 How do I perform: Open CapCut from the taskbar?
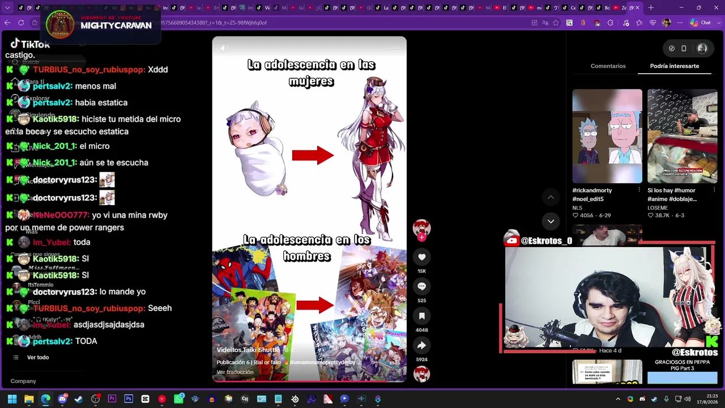(146, 399)
